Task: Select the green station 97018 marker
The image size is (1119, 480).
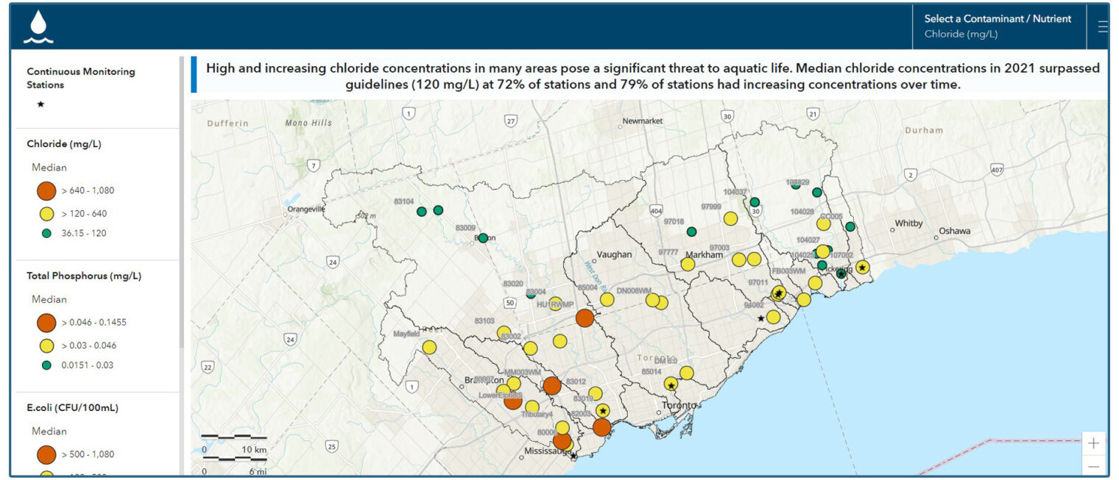Action: click(691, 232)
